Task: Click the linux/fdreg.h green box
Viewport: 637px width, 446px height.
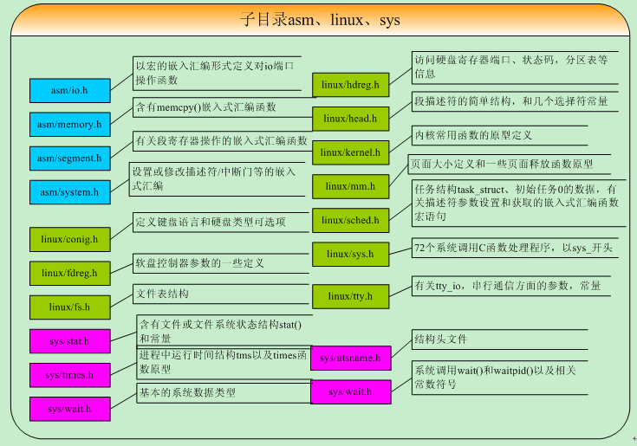Action: click(70, 273)
